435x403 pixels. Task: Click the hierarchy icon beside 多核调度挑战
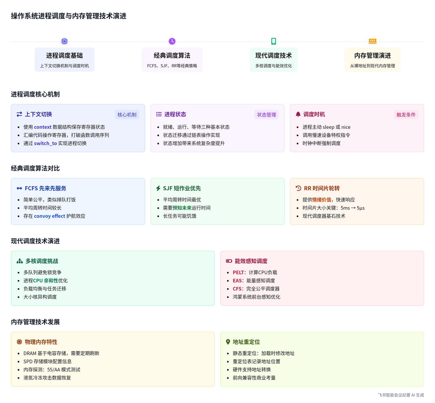click(20, 261)
